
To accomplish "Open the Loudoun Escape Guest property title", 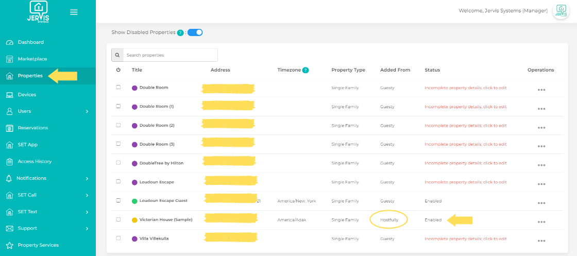I will [163, 201].
